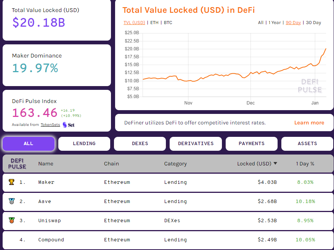Follow the Learn more link
The image size is (334, 250).
pyautogui.click(x=309, y=123)
